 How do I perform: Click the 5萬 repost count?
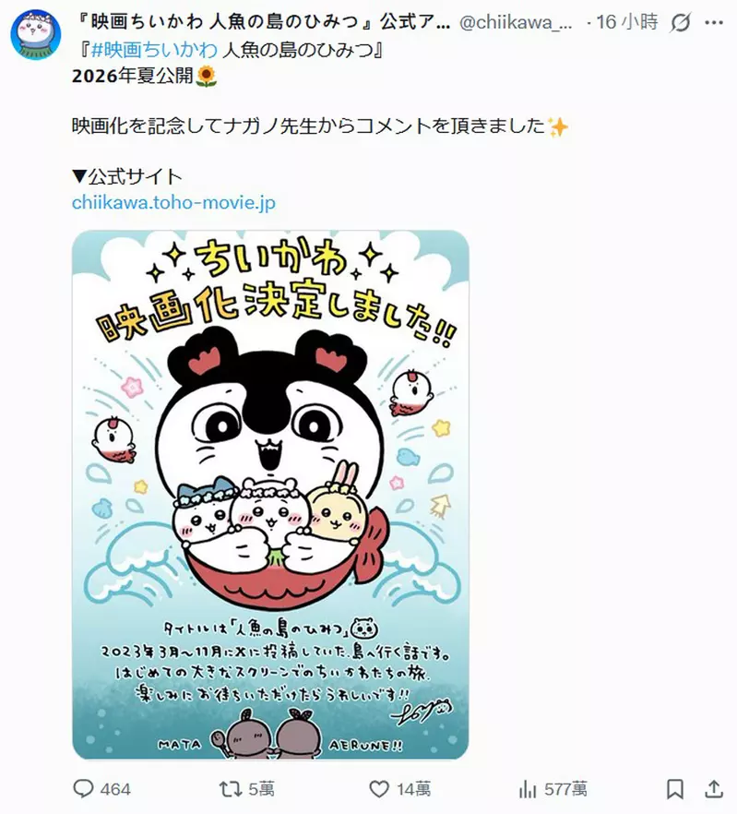(x=261, y=789)
